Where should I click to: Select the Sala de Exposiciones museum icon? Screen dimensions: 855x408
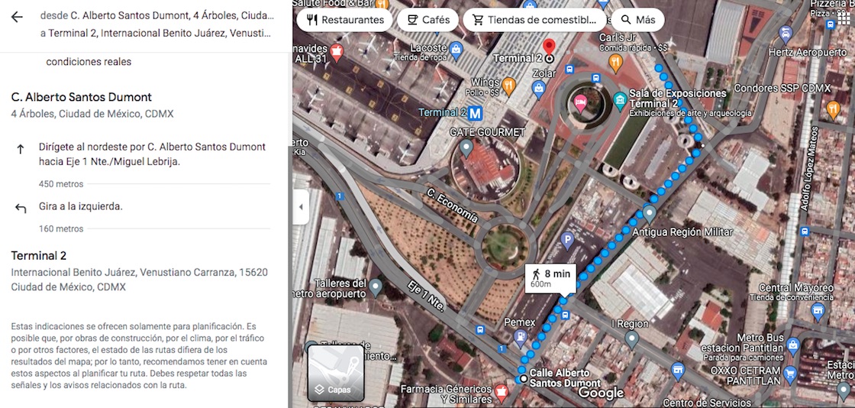[619, 100]
